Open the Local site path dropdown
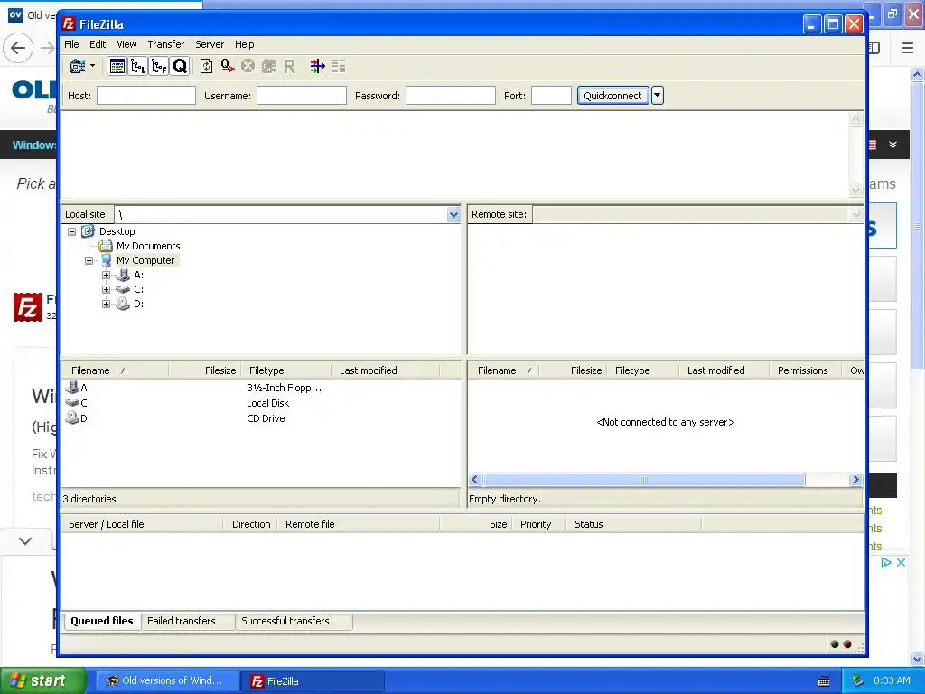The image size is (925, 694). pos(453,215)
